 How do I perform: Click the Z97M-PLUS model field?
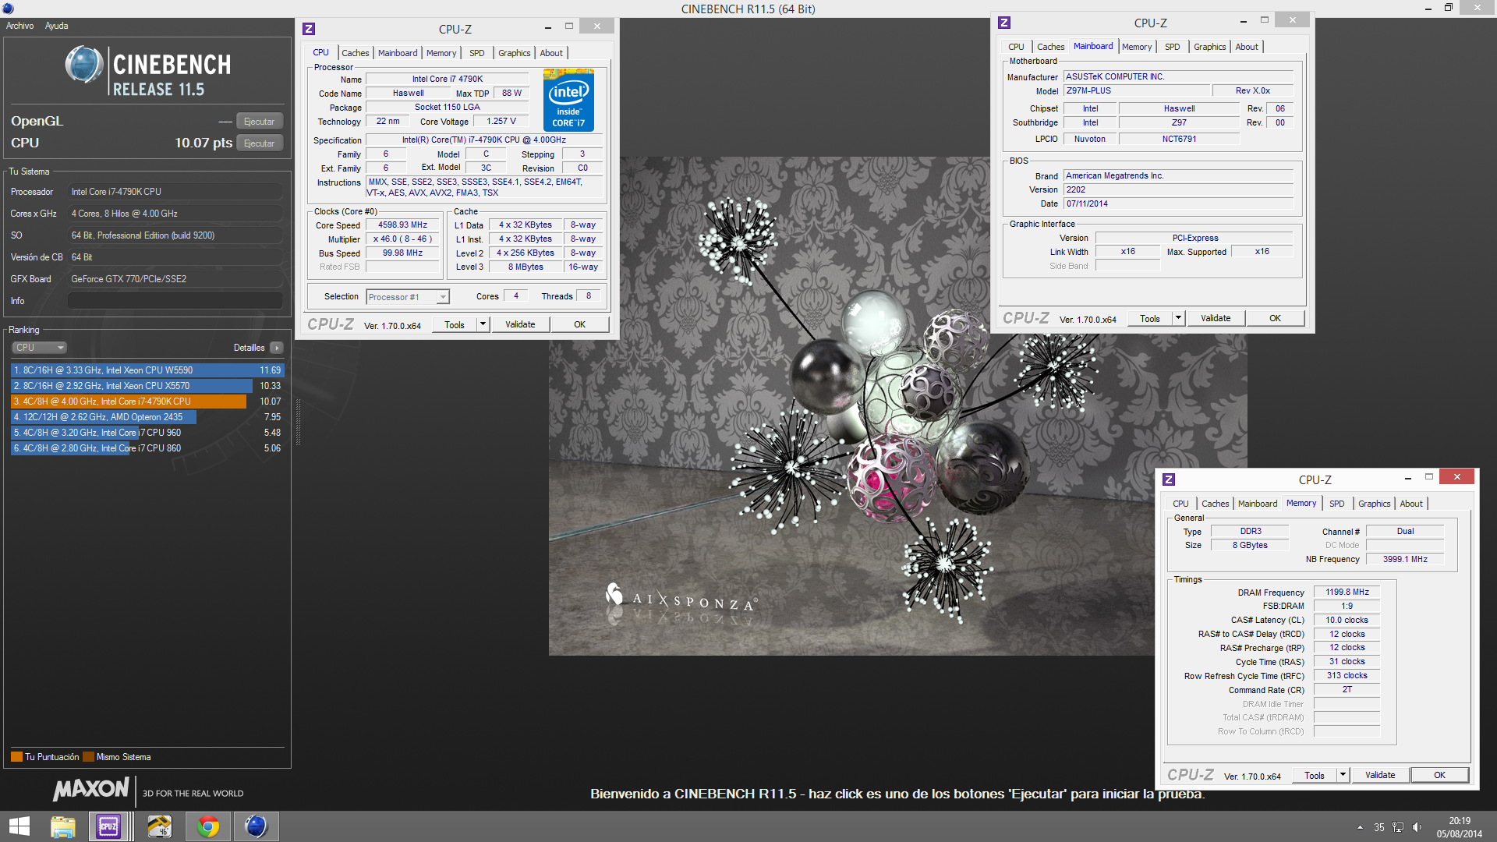1137,91
